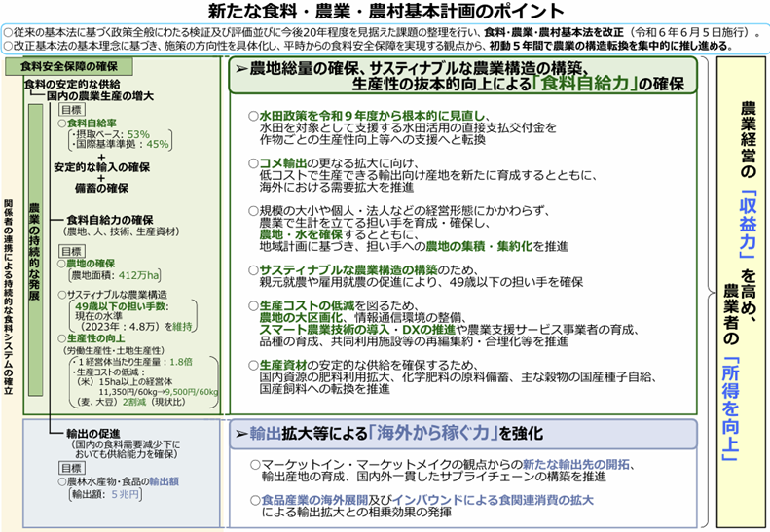Click the 輸出の促進 heading
770x532 pixels.
pyautogui.click(x=92, y=435)
